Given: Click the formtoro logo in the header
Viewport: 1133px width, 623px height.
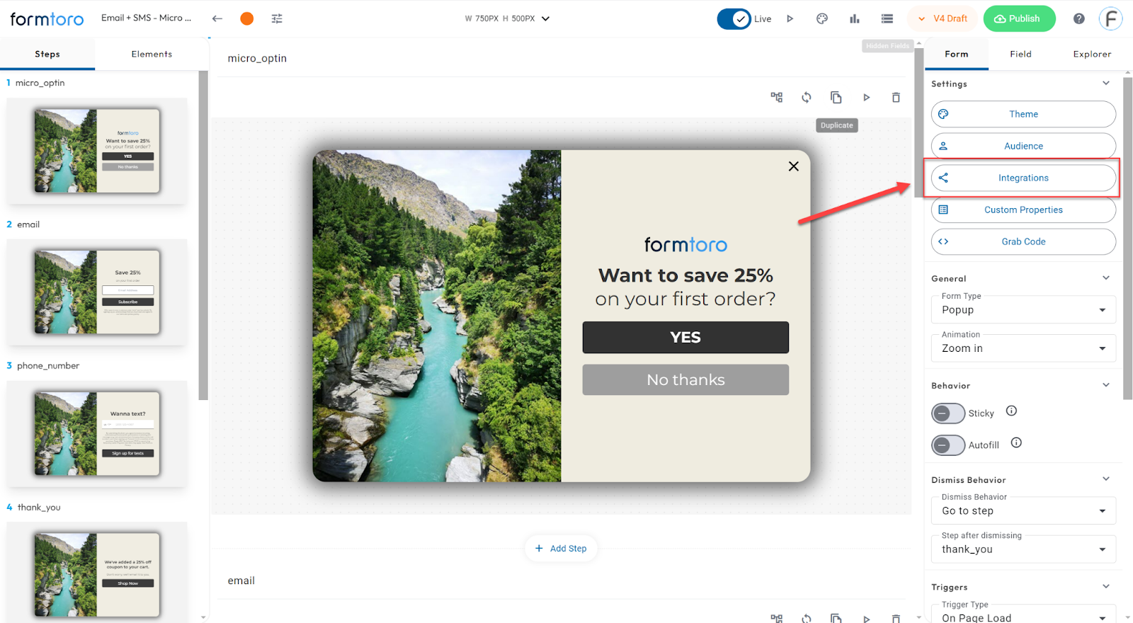Looking at the screenshot, I should 47,19.
